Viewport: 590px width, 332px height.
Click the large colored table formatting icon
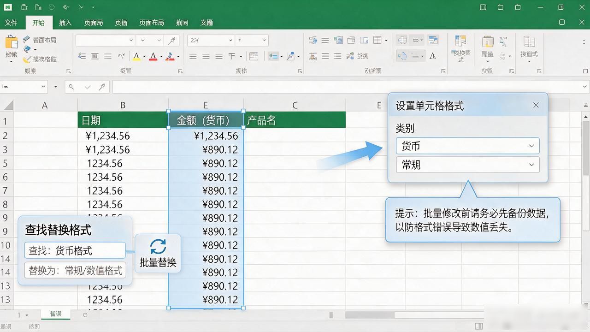tap(460, 41)
